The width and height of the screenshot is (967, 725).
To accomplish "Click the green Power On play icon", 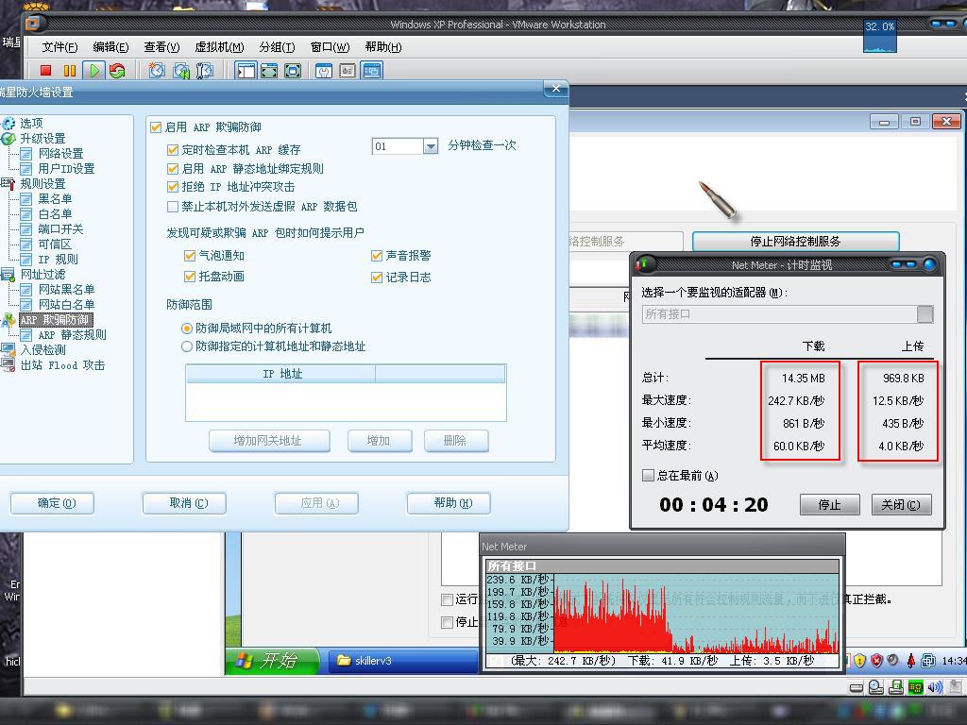I will [93, 70].
